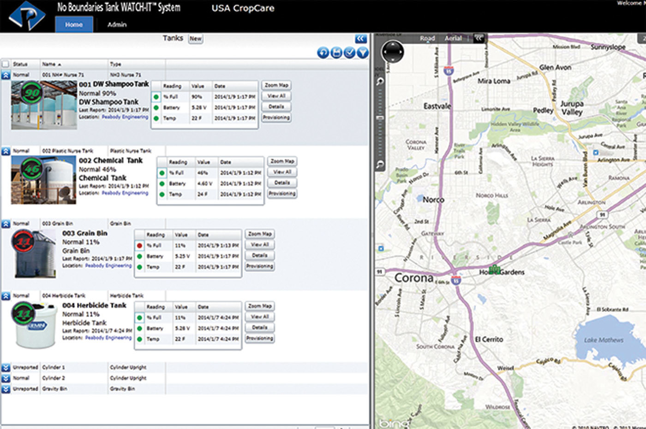The height and width of the screenshot is (429, 646).
Task: Collapse the 004 Herbicide Tank row
Action: click(x=6, y=296)
